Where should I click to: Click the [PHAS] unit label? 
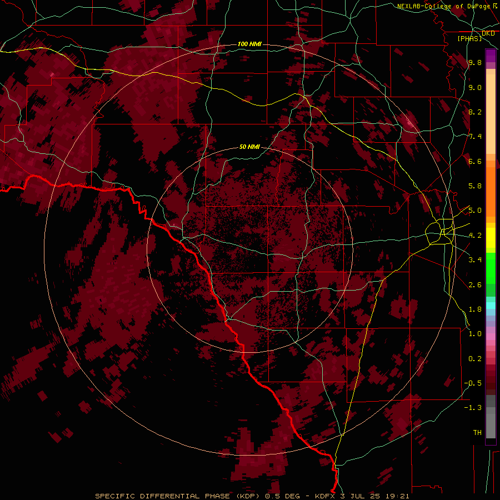469,39
